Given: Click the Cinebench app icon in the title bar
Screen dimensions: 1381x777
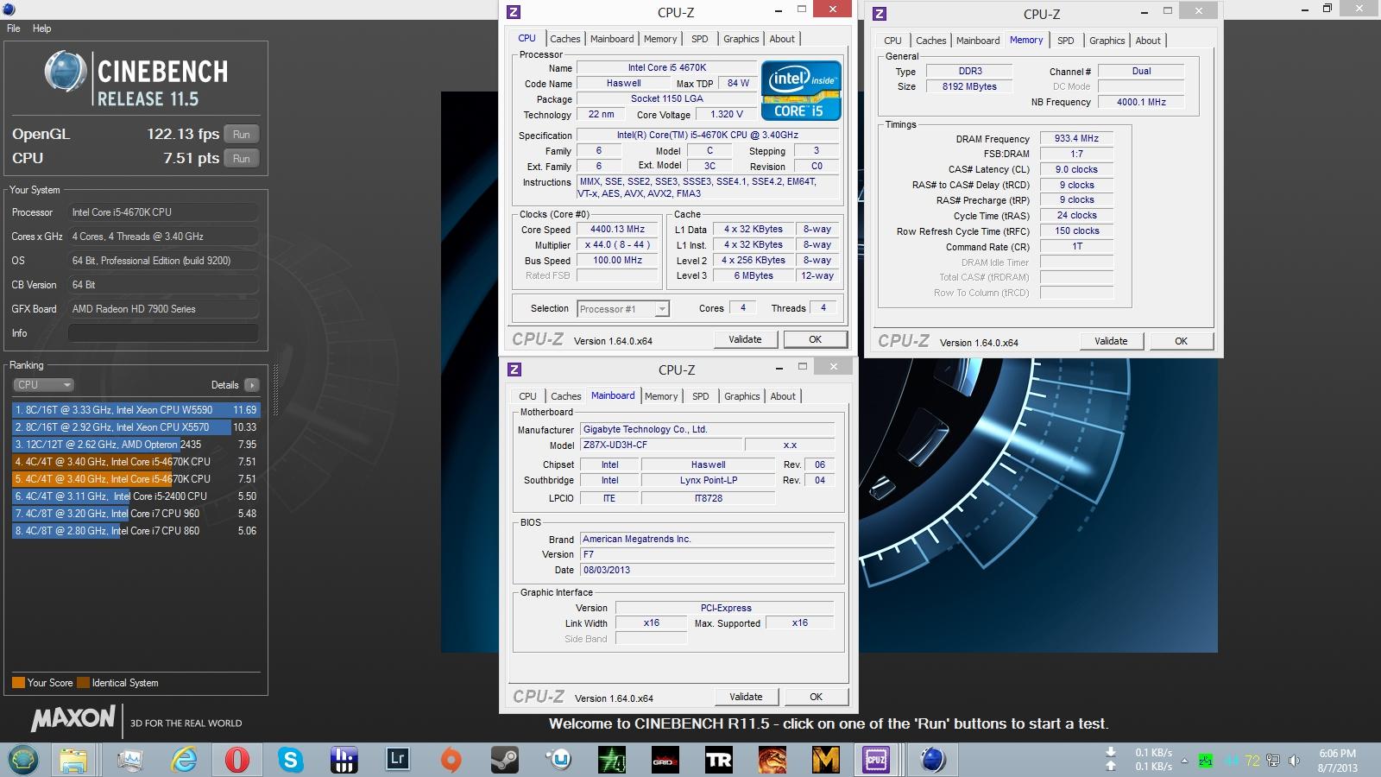Looking at the screenshot, I should point(9,9).
